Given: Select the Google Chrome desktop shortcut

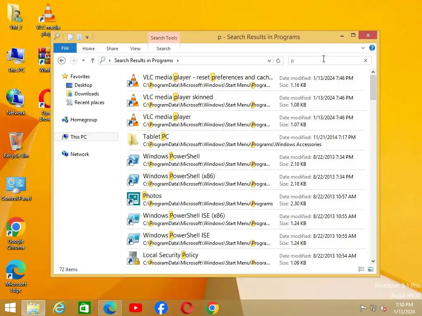Looking at the screenshot, I should (x=16, y=233).
